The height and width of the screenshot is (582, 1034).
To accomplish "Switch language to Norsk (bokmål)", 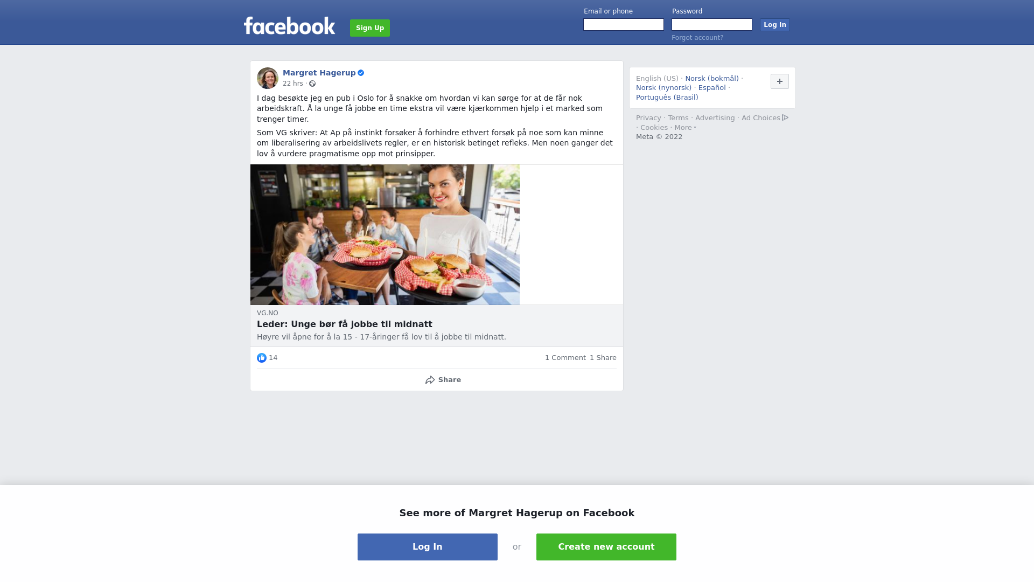I will point(712,79).
